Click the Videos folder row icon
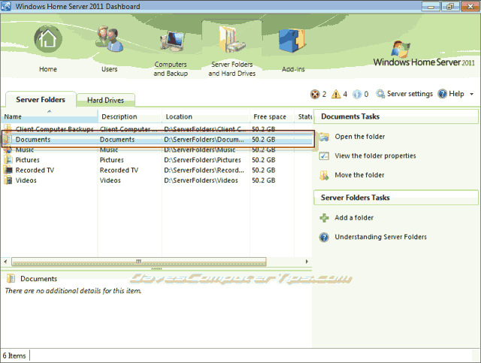 tap(8, 180)
